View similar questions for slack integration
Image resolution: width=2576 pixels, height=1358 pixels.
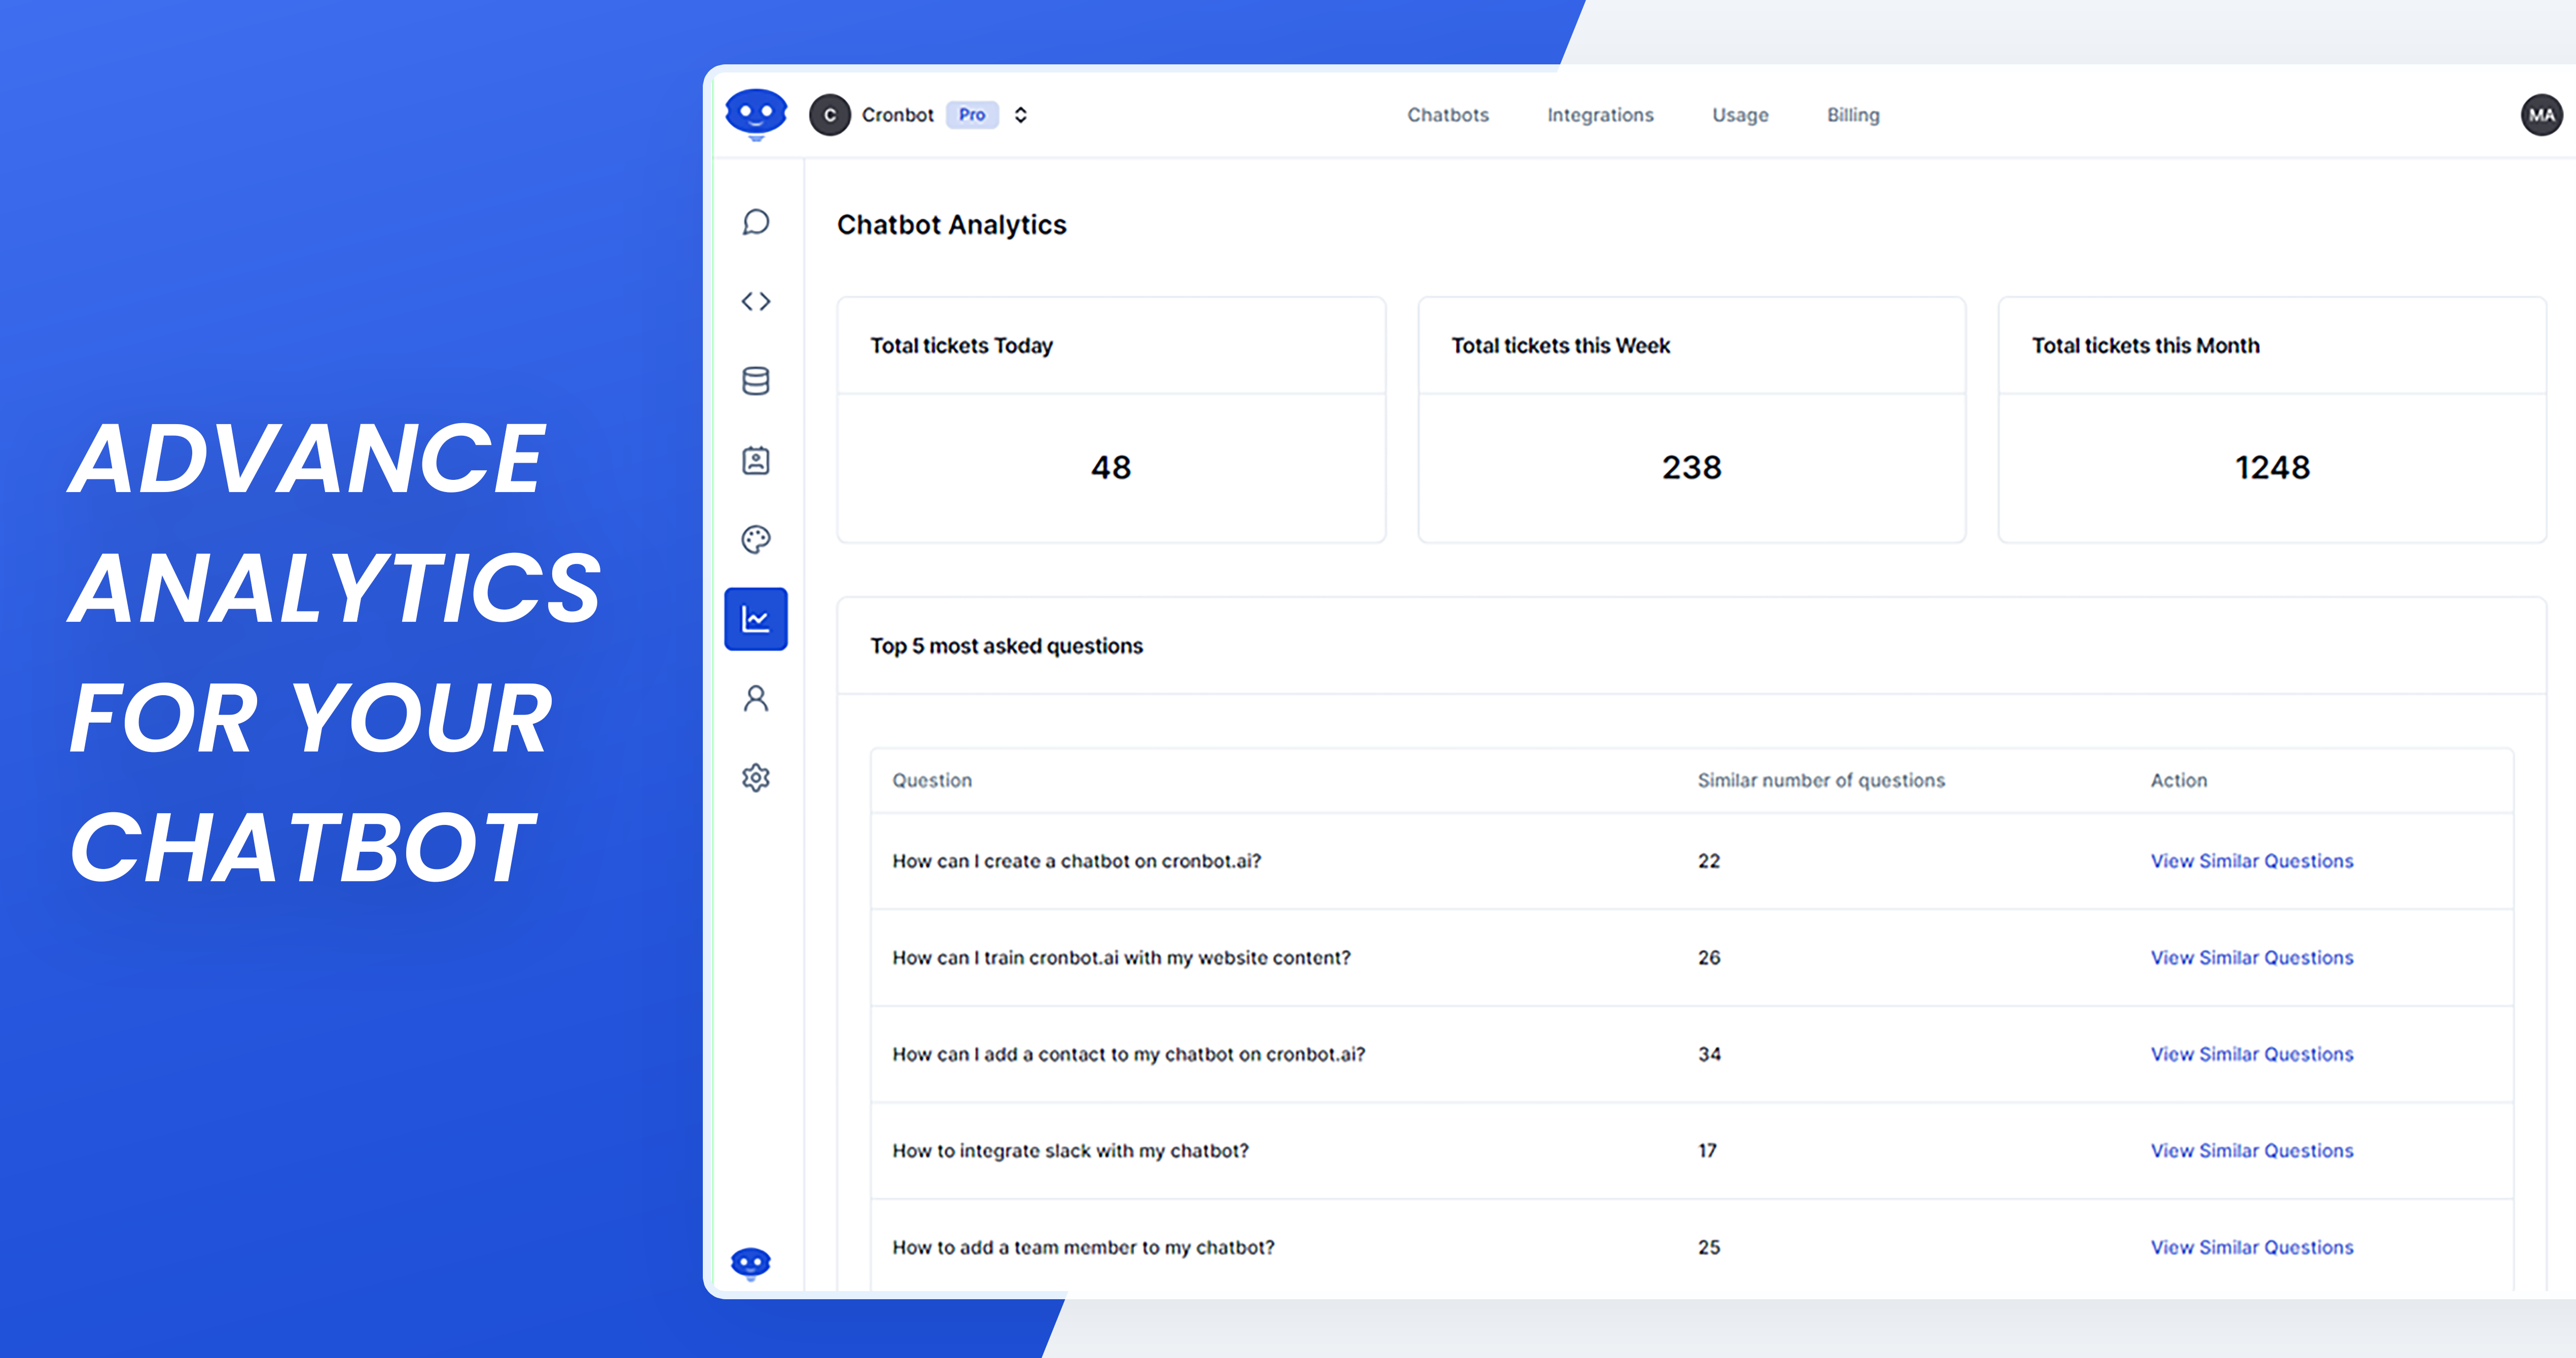point(2251,1150)
